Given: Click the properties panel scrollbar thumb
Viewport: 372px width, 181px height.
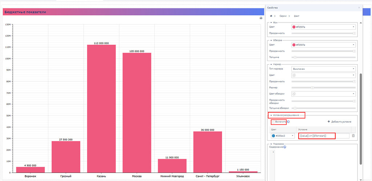Looking at the screenshot, I should tap(361, 119).
